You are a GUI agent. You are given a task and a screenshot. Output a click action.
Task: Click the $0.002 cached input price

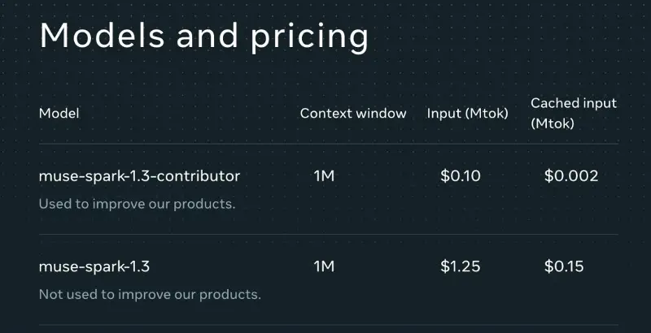click(571, 176)
